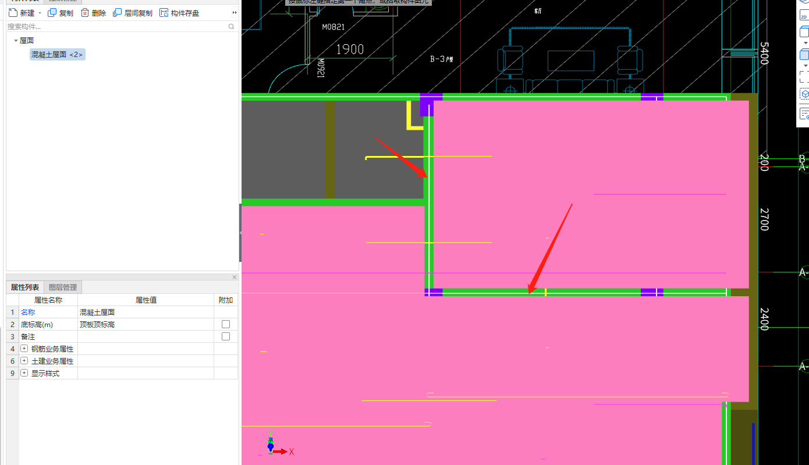
Task: Click the 新建 new component icon
Action: coord(13,13)
